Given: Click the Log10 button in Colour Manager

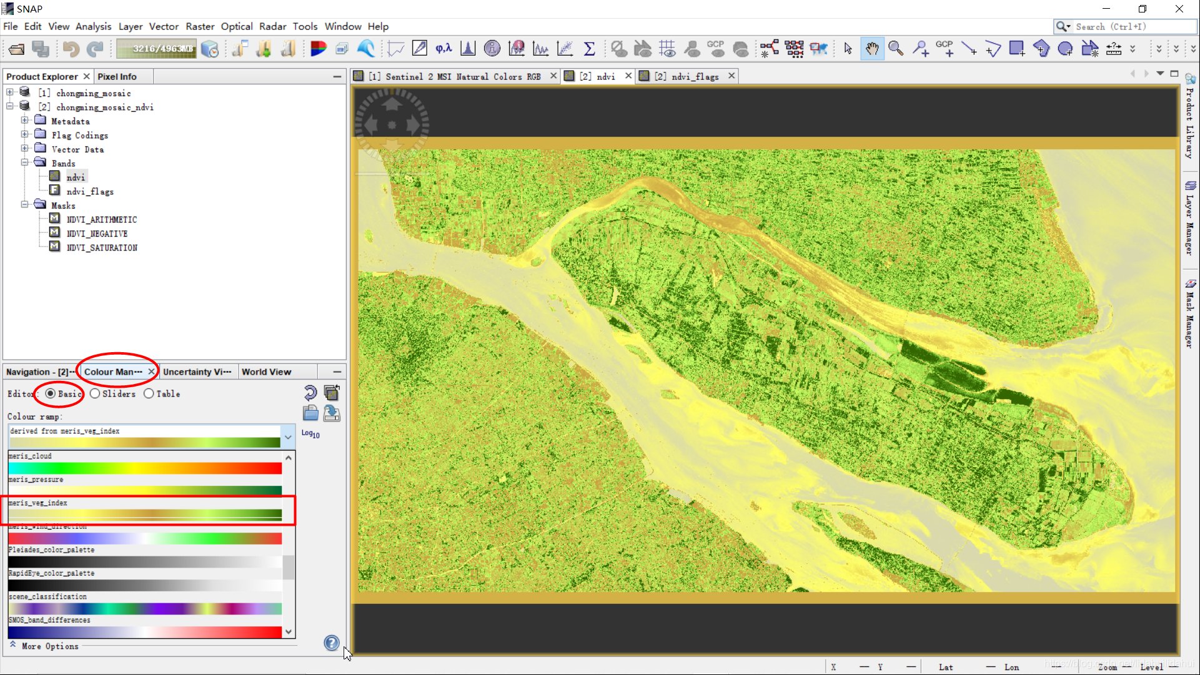Looking at the screenshot, I should [x=310, y=433].
